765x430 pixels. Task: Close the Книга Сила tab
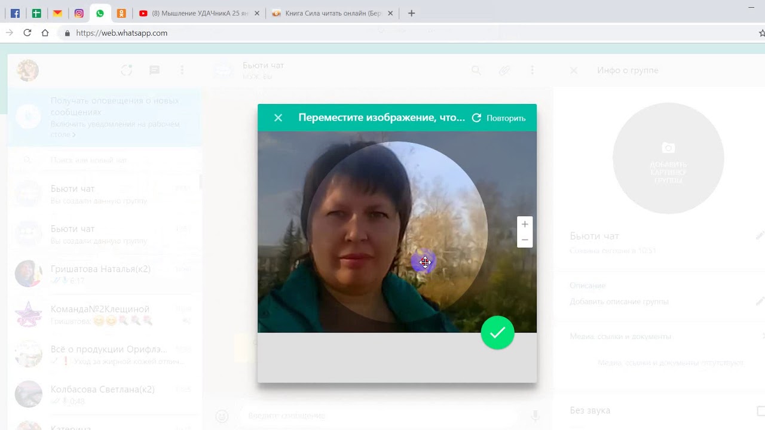390,13
